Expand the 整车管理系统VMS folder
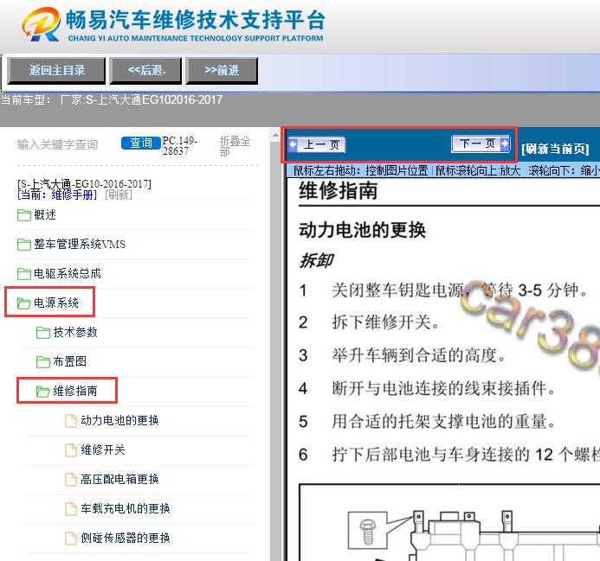Screen dimensions: 600x561 [80, 245]
